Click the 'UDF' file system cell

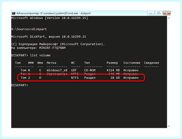[x=74, y=70]
